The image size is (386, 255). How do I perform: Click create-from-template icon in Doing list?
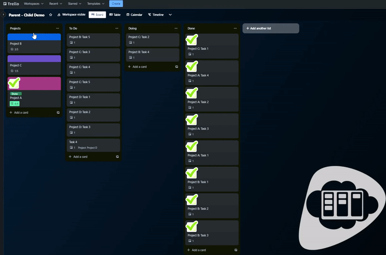click(176, 67)
